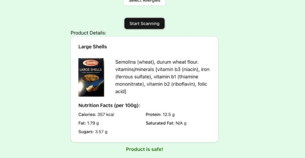Click the Nutrition Facts heading

[109, 105]
